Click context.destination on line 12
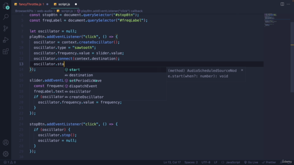This screenshot has width=294, height=165. click(x=95, y=59)
